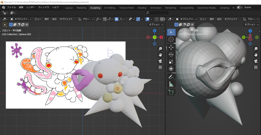
Task: Open the ファイル menu
Action: click(11, 7)
